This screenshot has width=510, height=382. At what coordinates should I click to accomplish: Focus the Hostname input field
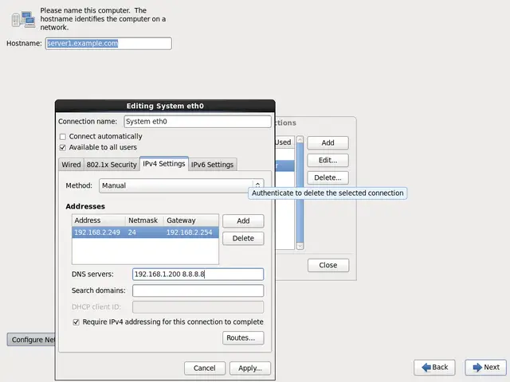tap(108, 44)
